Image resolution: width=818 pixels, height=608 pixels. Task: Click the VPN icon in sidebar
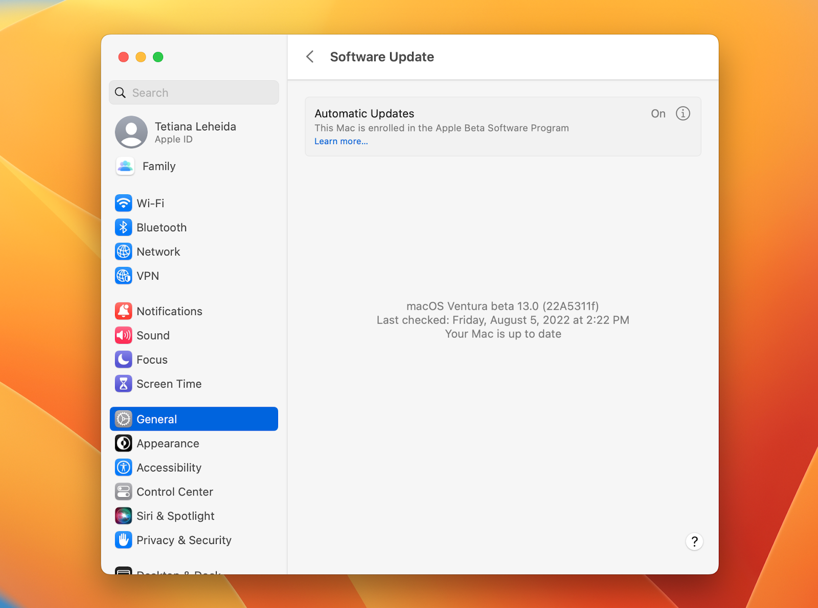pyautogui.click(x=123, y=276)
